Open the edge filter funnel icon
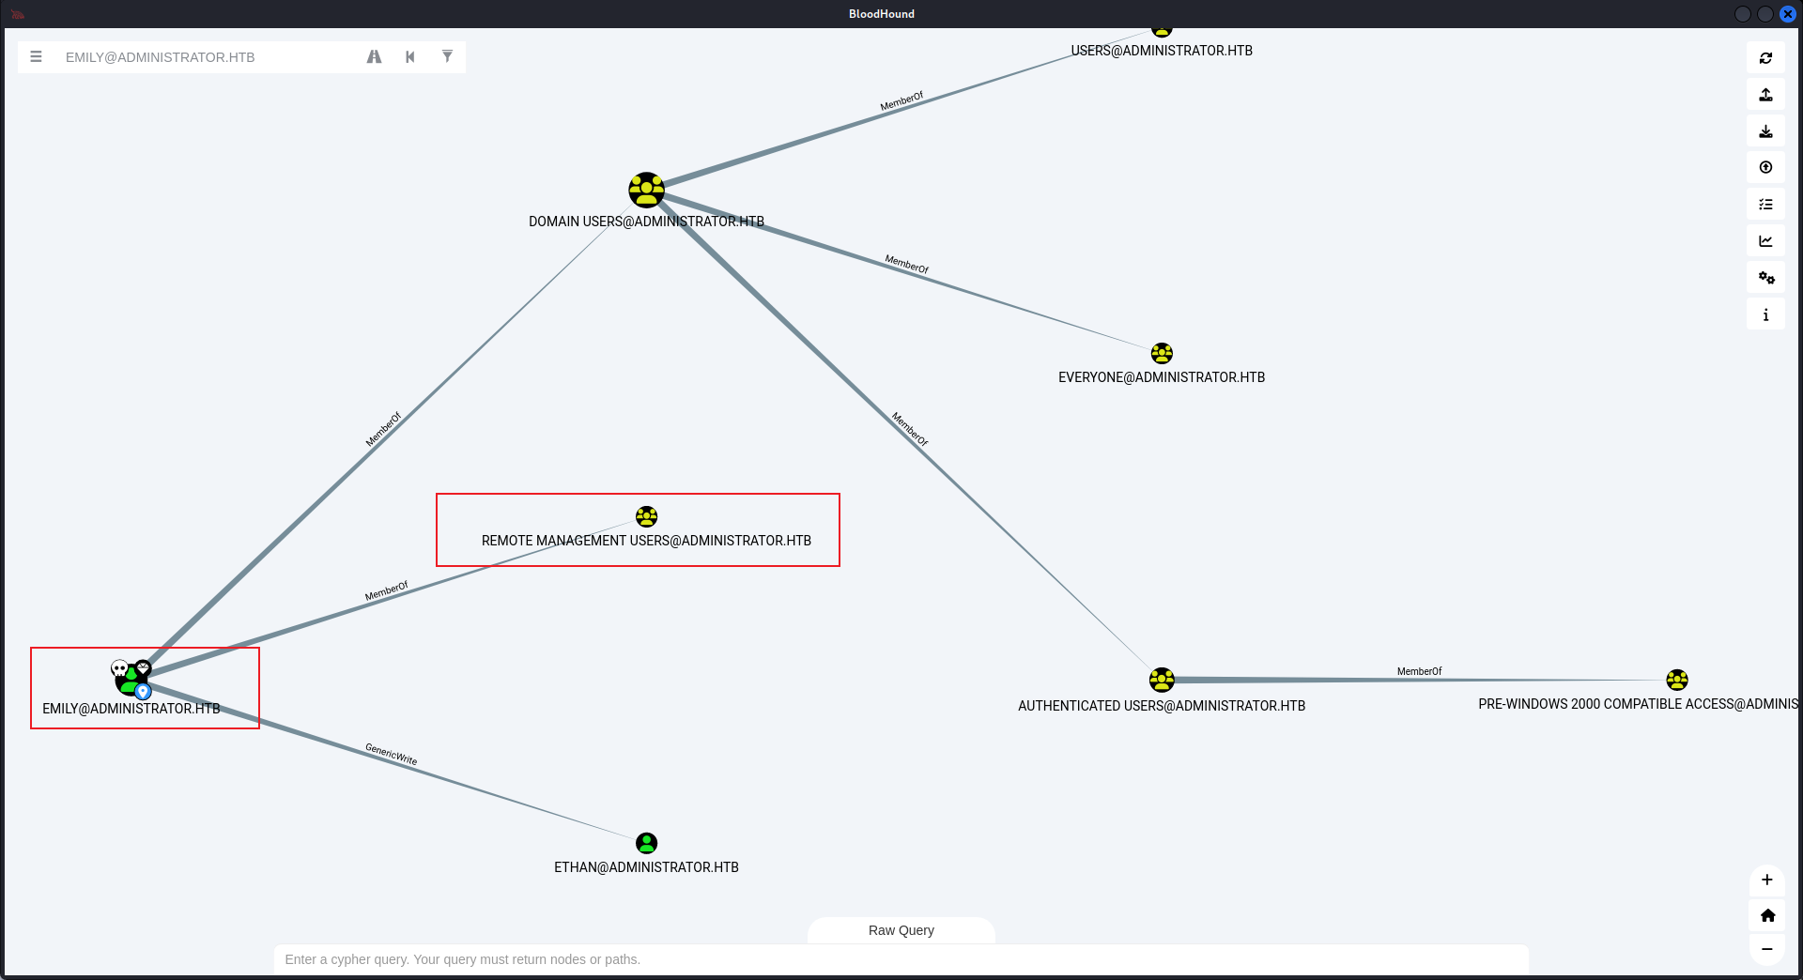This screenshot has height=980, width=1803. [447, 56]
